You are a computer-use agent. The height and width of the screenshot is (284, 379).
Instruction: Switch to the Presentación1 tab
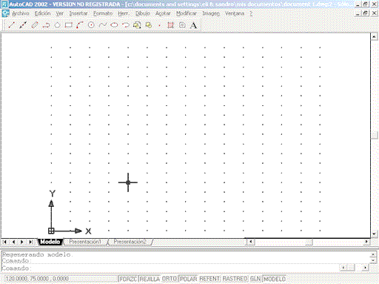(x=85, y=242)
